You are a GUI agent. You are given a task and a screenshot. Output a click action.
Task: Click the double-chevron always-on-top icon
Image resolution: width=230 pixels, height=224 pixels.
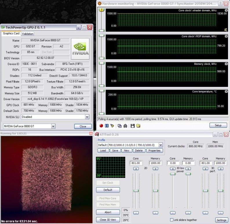click(125, 126)
